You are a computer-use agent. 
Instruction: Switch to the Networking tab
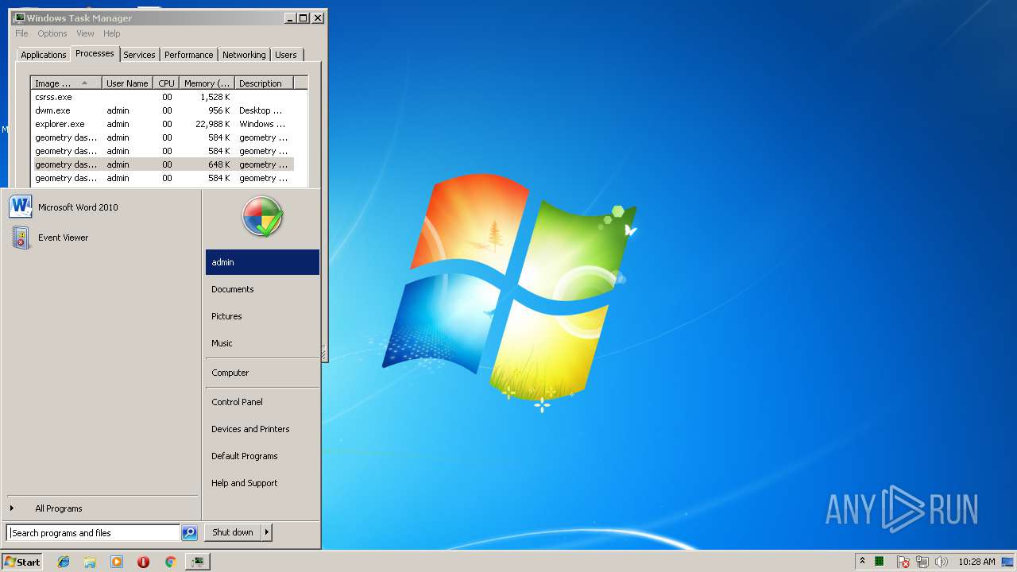tap(244, 55)
